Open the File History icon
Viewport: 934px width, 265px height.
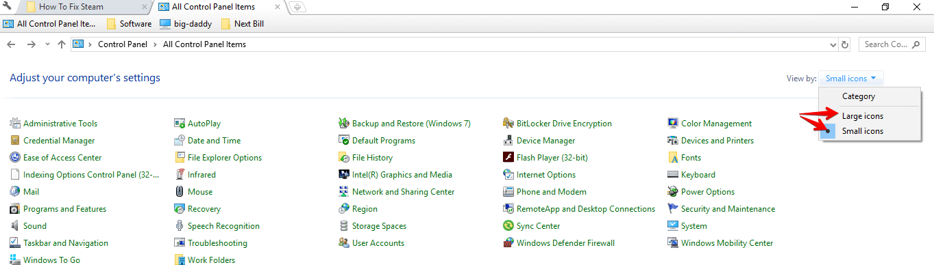(344, 158)
